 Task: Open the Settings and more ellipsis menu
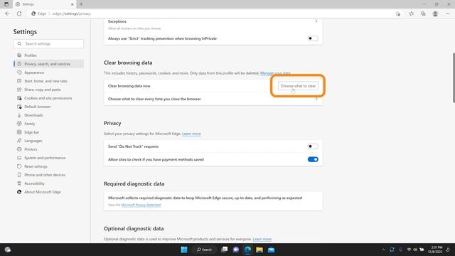447,14
